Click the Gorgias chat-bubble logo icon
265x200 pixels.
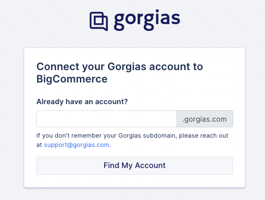(x=98, y=21)
